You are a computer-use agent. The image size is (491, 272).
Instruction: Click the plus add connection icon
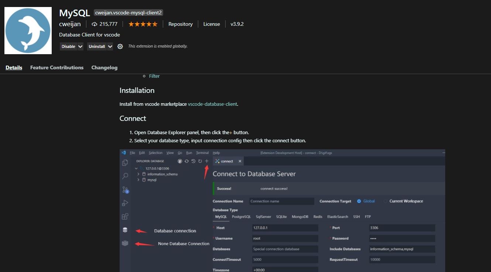pyautogui.click(x=207, y=161)
